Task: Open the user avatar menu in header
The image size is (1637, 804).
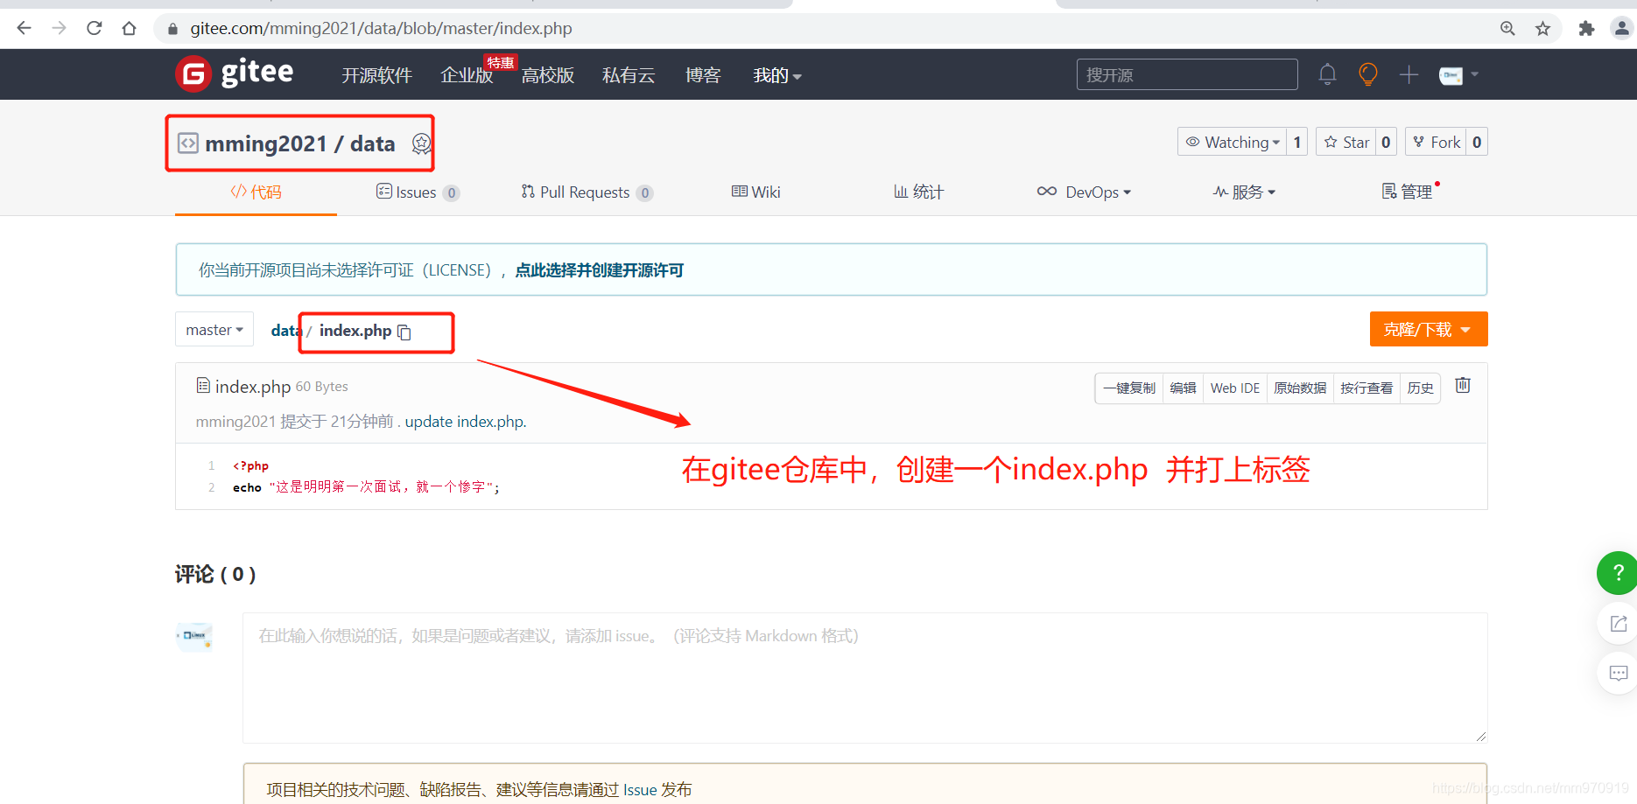Action: pos(1458,75)
